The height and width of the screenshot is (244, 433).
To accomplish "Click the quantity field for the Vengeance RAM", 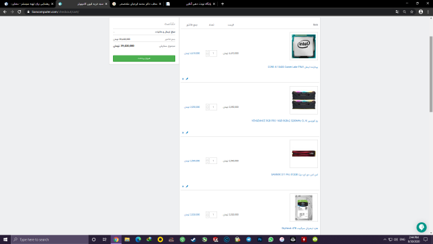I will point(213,107).
